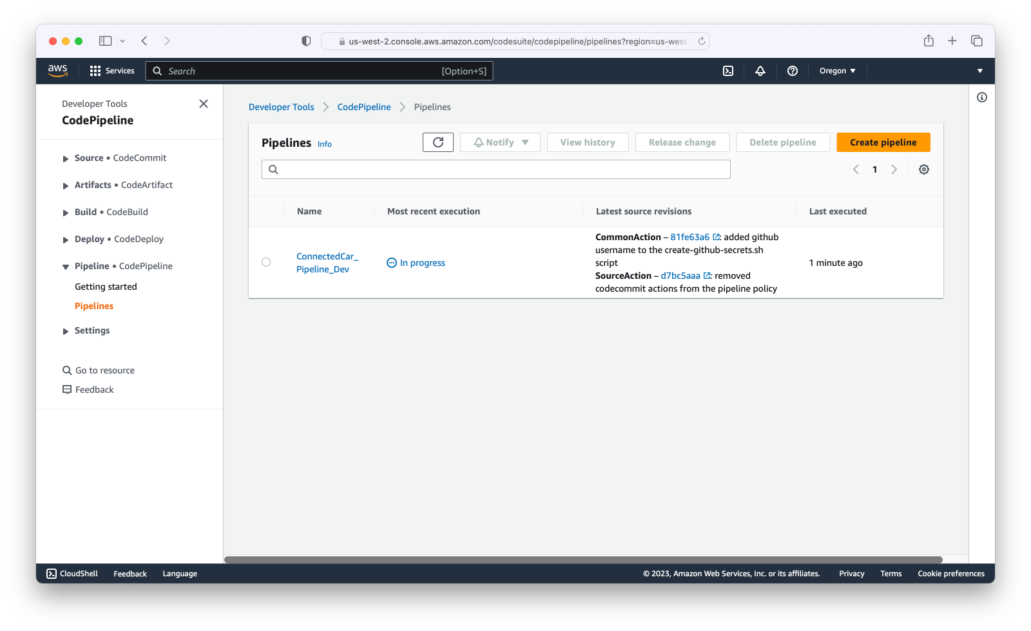Click the Safari address bar

515,41
